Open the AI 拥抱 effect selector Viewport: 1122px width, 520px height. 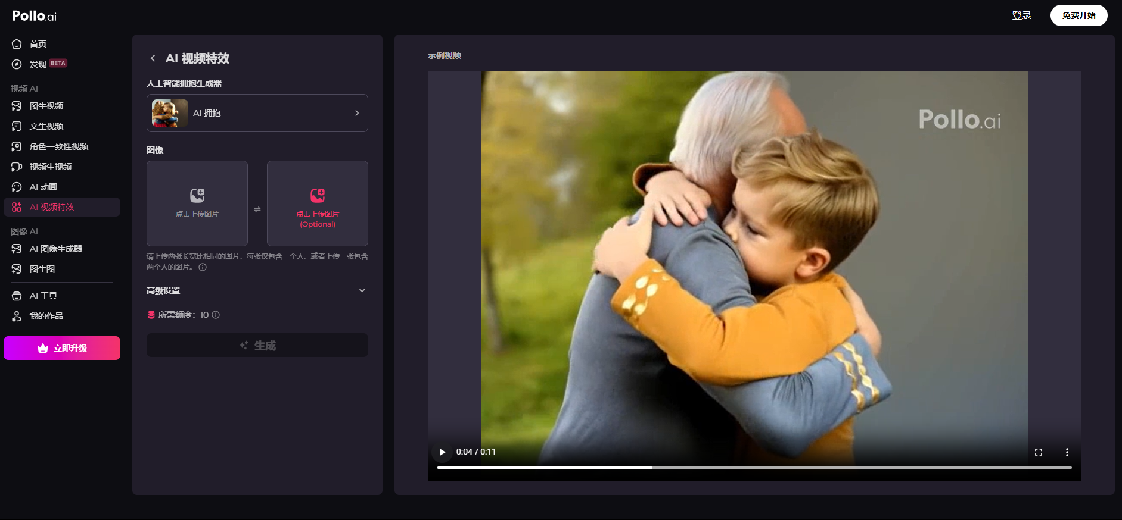pyautogui.click(x=257, y=113)
